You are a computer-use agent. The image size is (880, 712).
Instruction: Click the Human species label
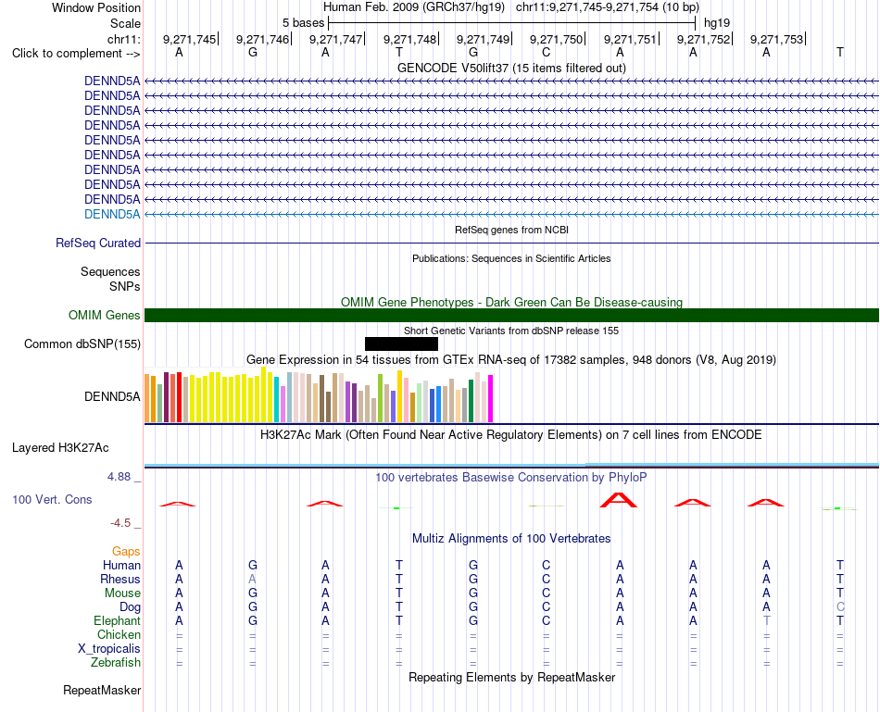click(x=121, y=565)
